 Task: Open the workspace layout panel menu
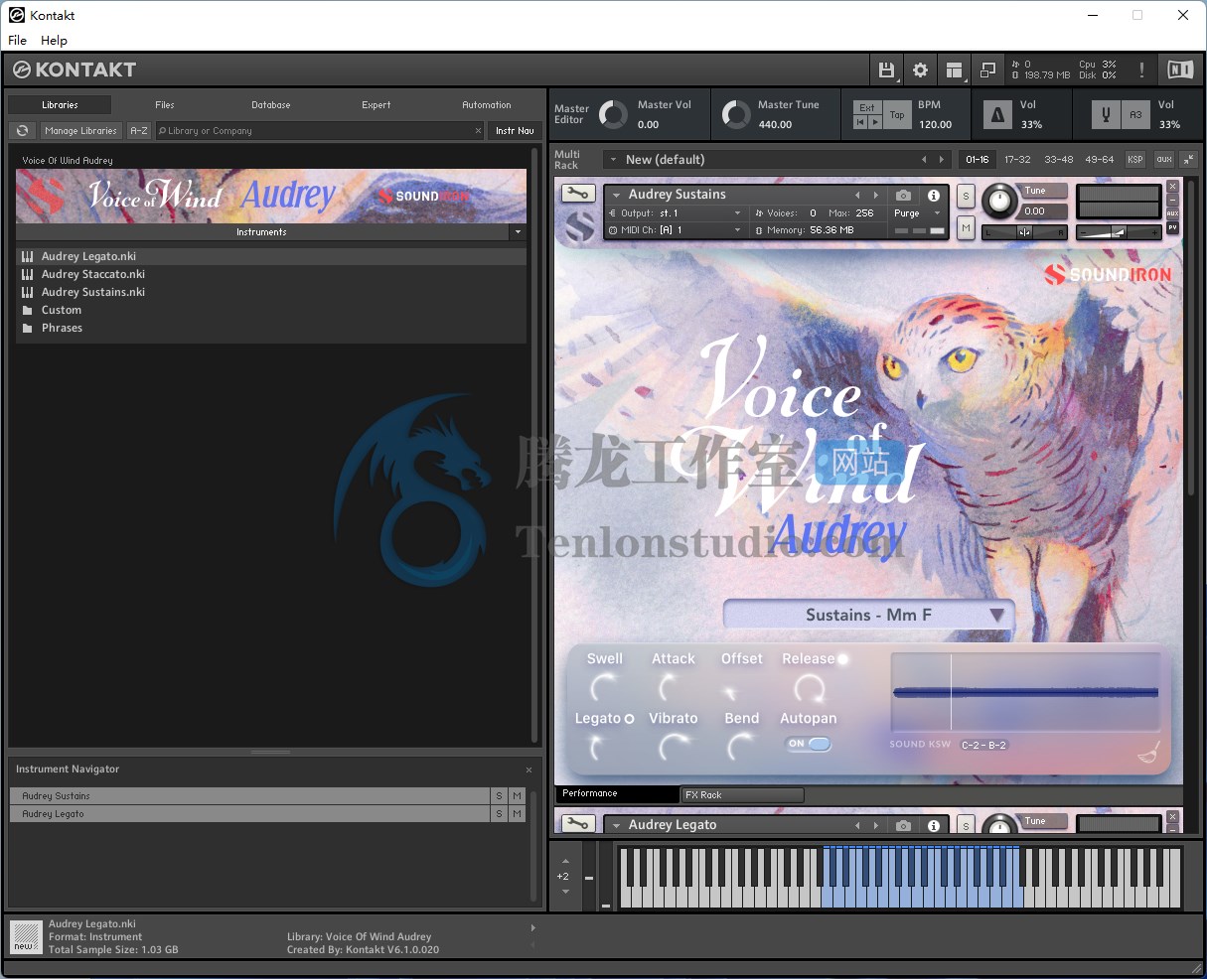coord(954,70)
